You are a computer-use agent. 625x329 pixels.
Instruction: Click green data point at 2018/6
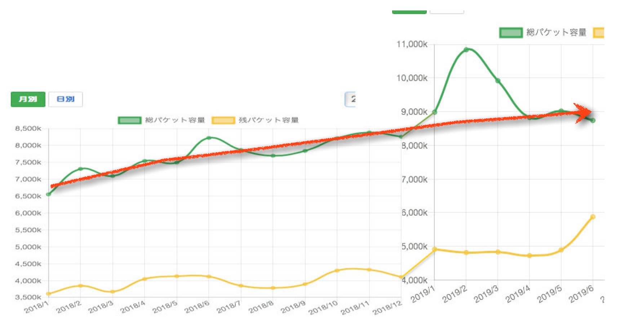(x=209, y=138)
